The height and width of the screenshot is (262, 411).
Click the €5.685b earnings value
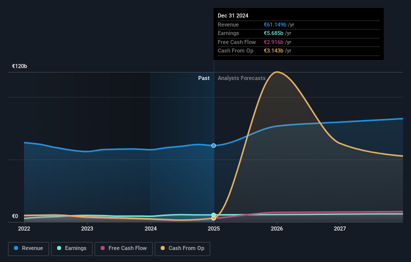(273, 33)
